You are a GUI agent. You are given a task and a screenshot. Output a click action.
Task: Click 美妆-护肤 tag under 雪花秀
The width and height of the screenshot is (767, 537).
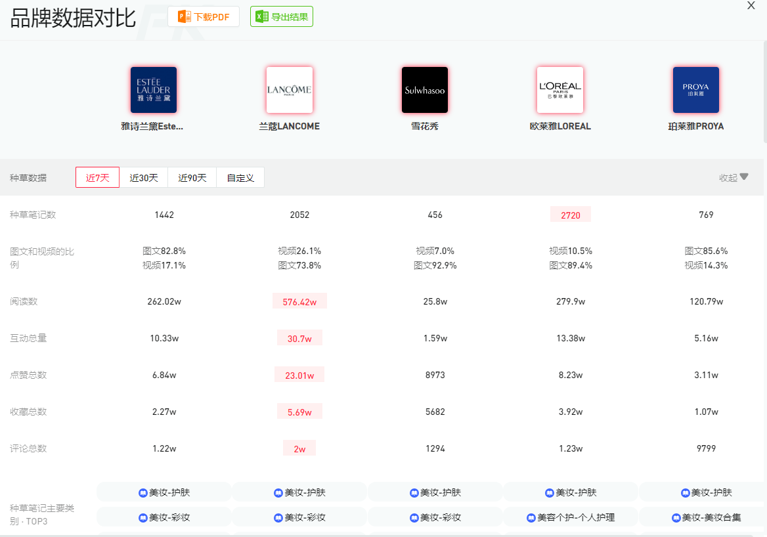(435, 492)
